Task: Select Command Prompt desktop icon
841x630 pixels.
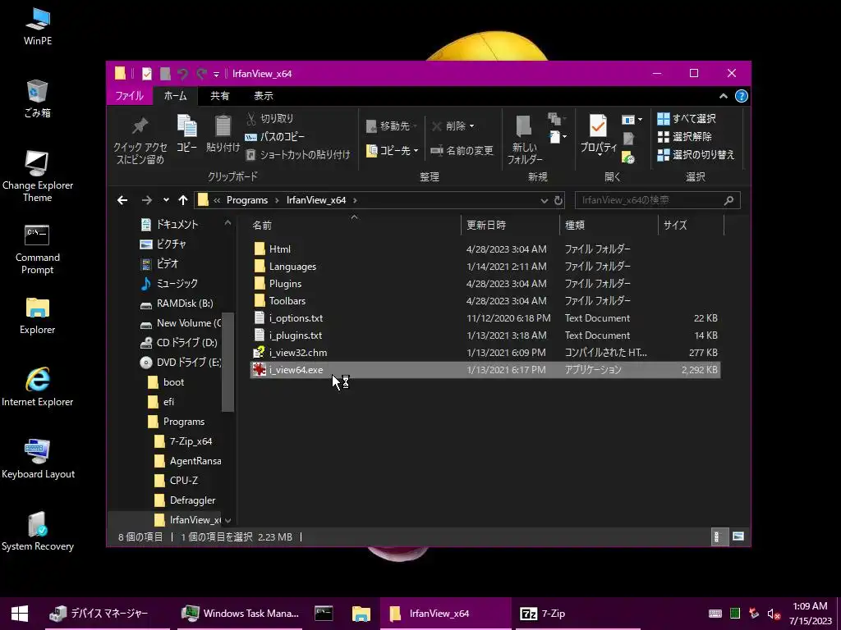Action: pos(38,249)
